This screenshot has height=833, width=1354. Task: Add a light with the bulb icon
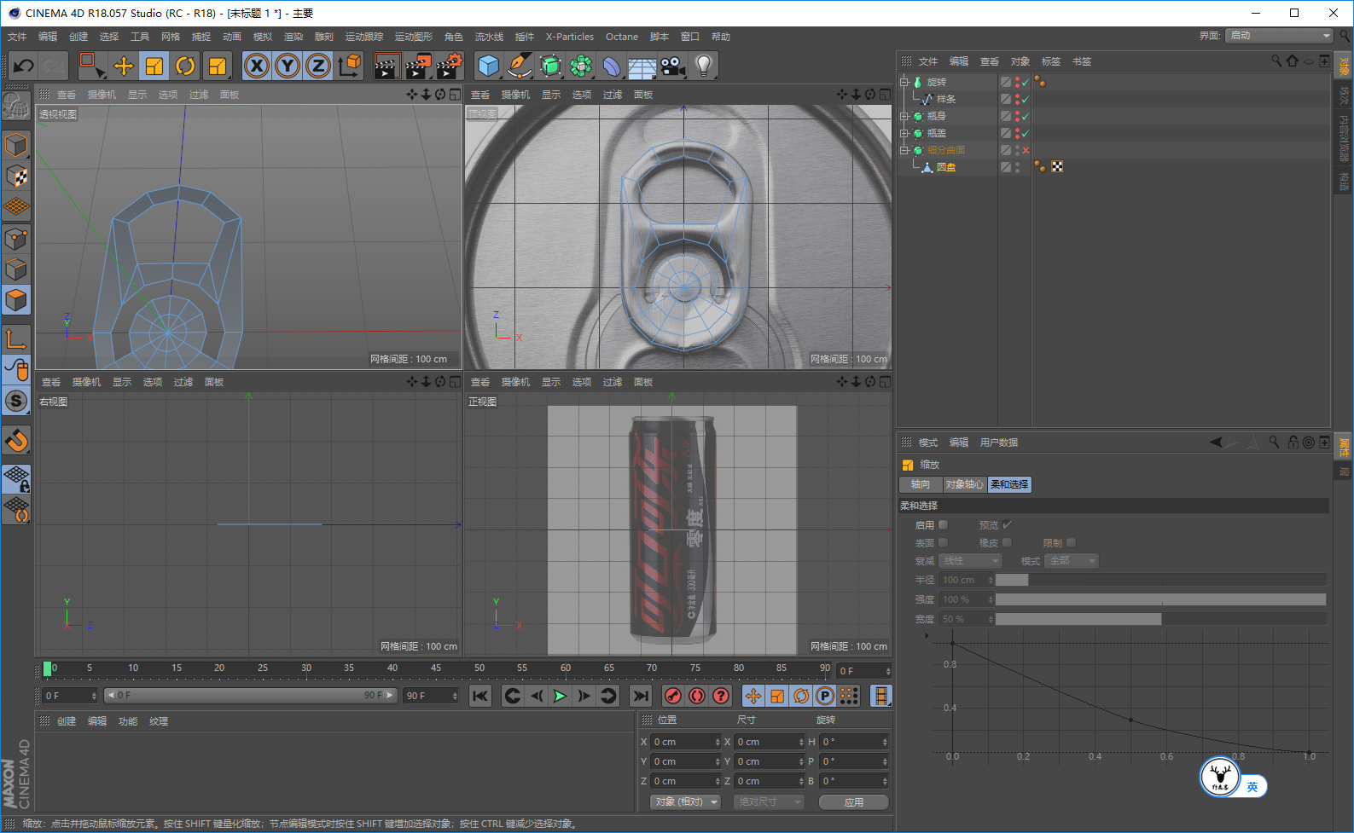(703, 66)
